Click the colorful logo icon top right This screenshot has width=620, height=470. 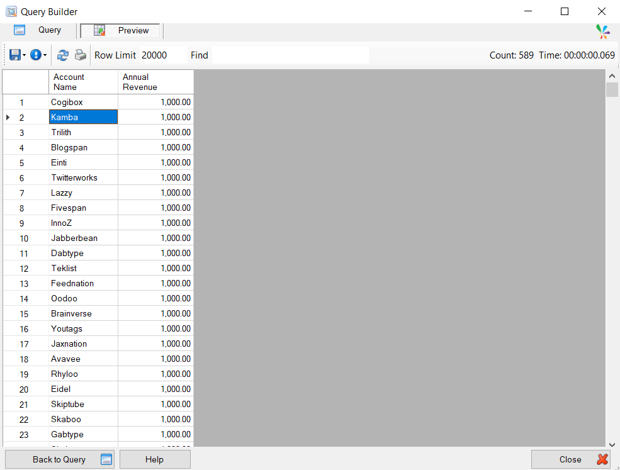pos(602,31)
